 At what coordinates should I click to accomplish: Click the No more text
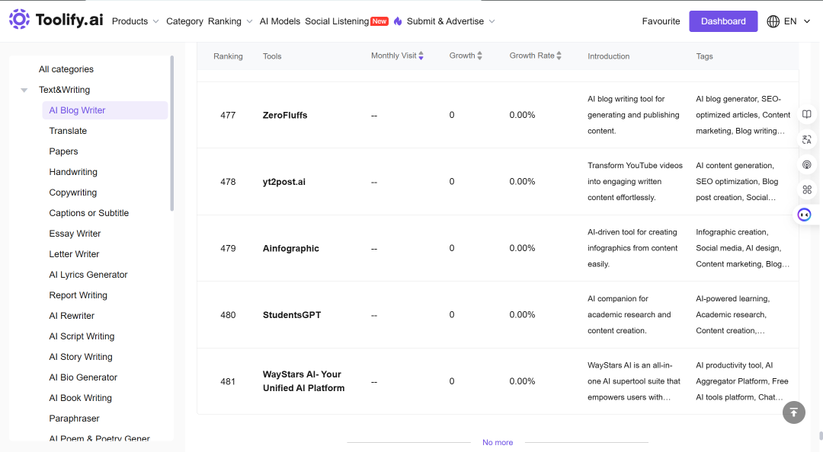[498, 443]
